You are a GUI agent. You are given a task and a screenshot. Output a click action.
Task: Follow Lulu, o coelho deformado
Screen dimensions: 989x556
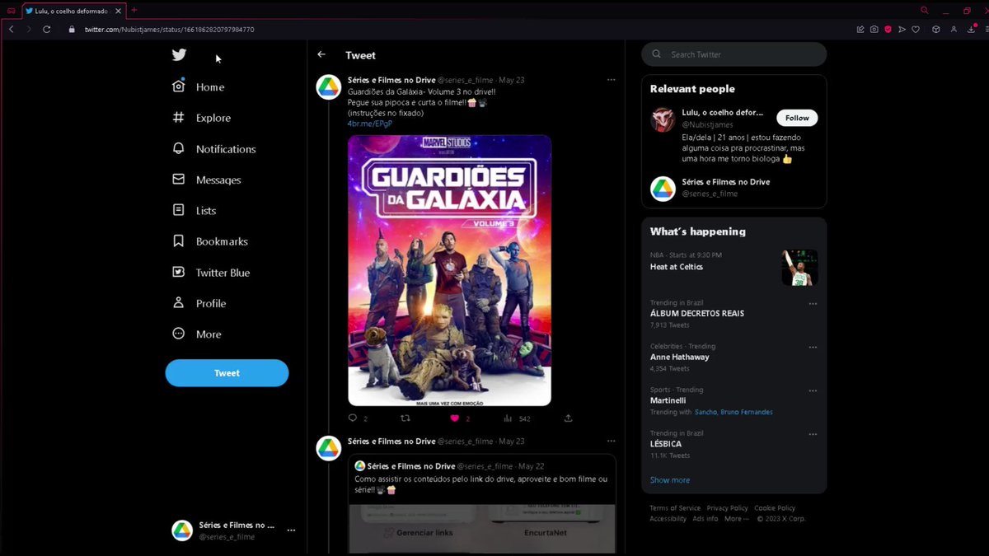pyautogui.click(x=797, y=118)
